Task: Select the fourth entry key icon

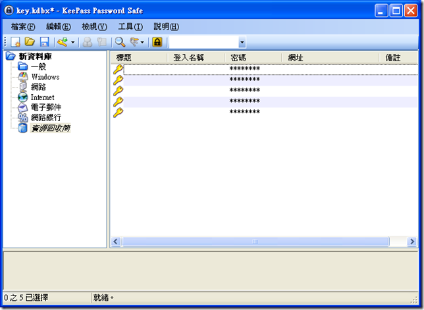Action: coord(118,101)
